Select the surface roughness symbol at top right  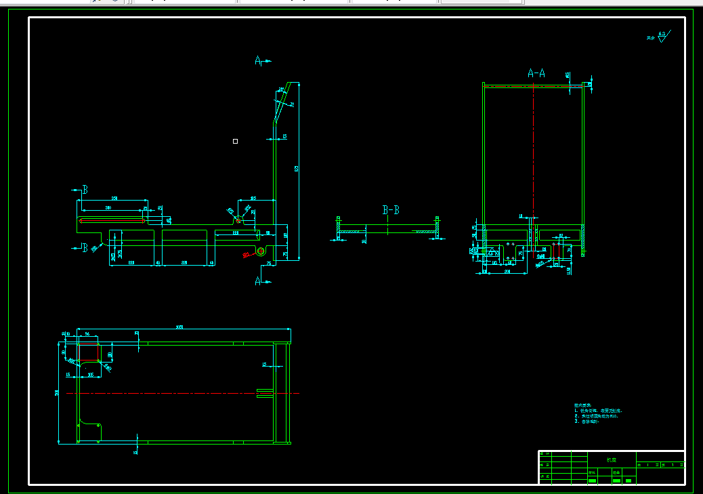(664, 36)
